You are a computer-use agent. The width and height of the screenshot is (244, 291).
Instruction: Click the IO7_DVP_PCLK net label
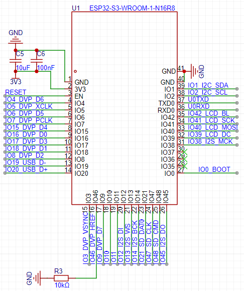tap(29, 120)
